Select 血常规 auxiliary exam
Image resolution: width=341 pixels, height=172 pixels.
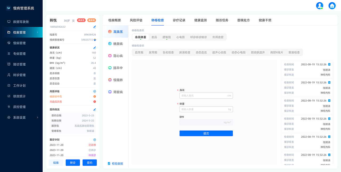pyautogui.click(x=139, y=52)
